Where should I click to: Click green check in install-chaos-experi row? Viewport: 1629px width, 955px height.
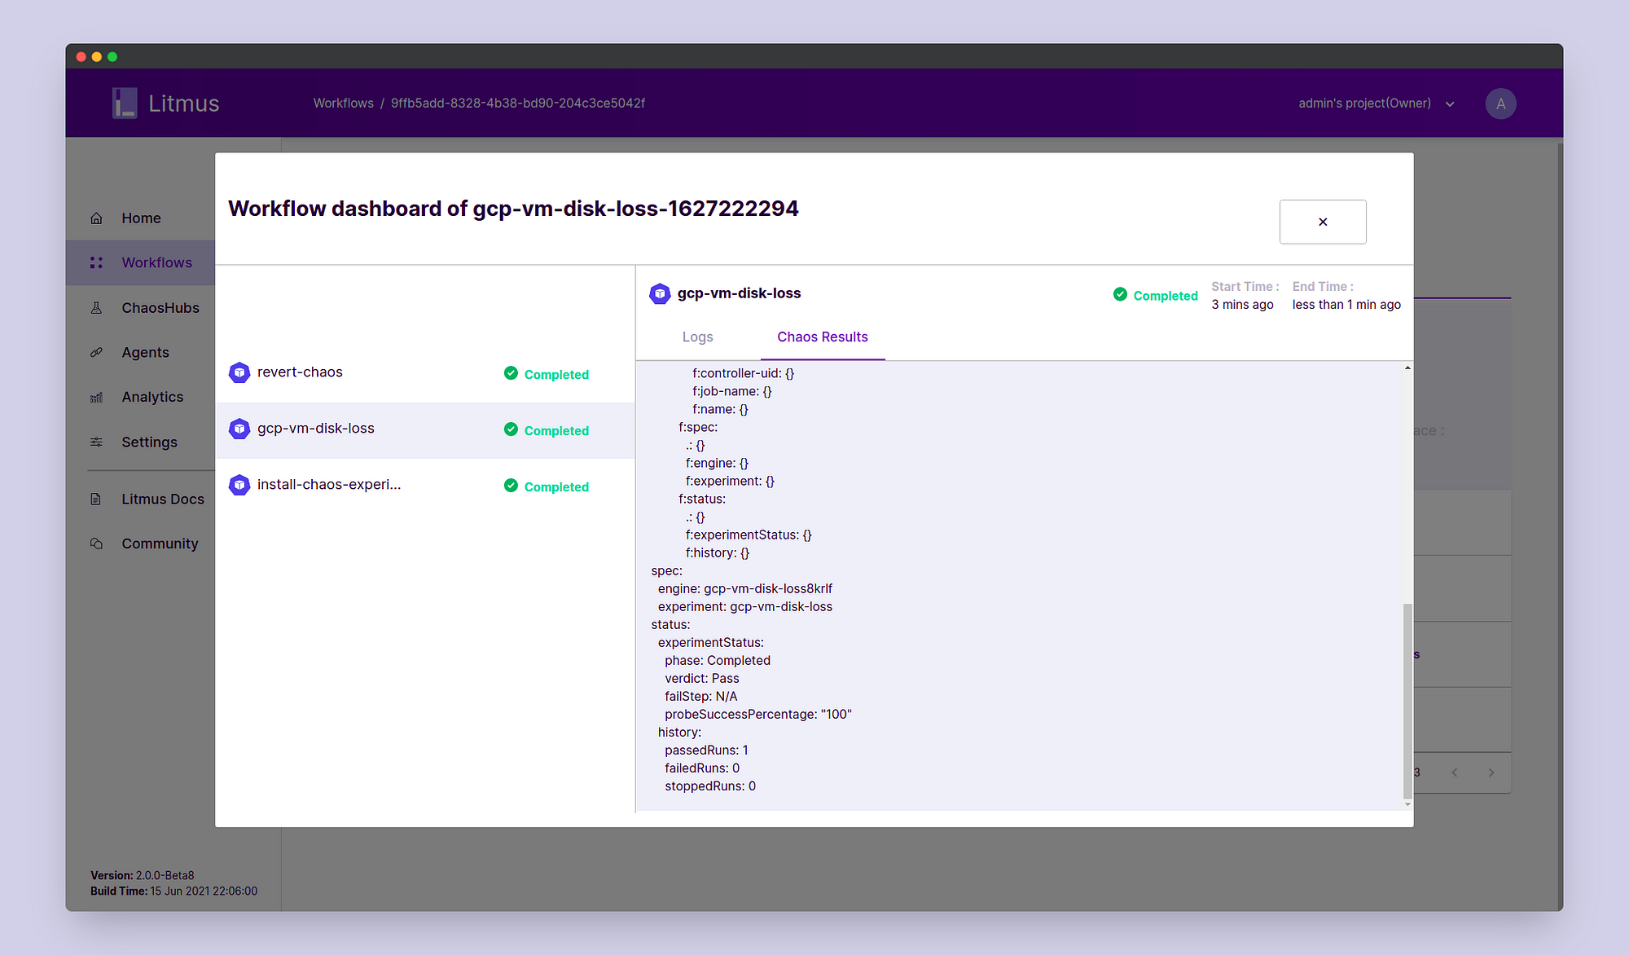[x=511, y=486]
